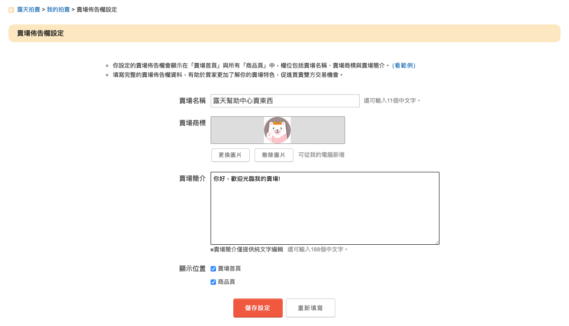The width and height of the screenshot is (569, 326).
Task: Click the 賣場簡介 textarea resize handle
Action: (x=437, y=242)
